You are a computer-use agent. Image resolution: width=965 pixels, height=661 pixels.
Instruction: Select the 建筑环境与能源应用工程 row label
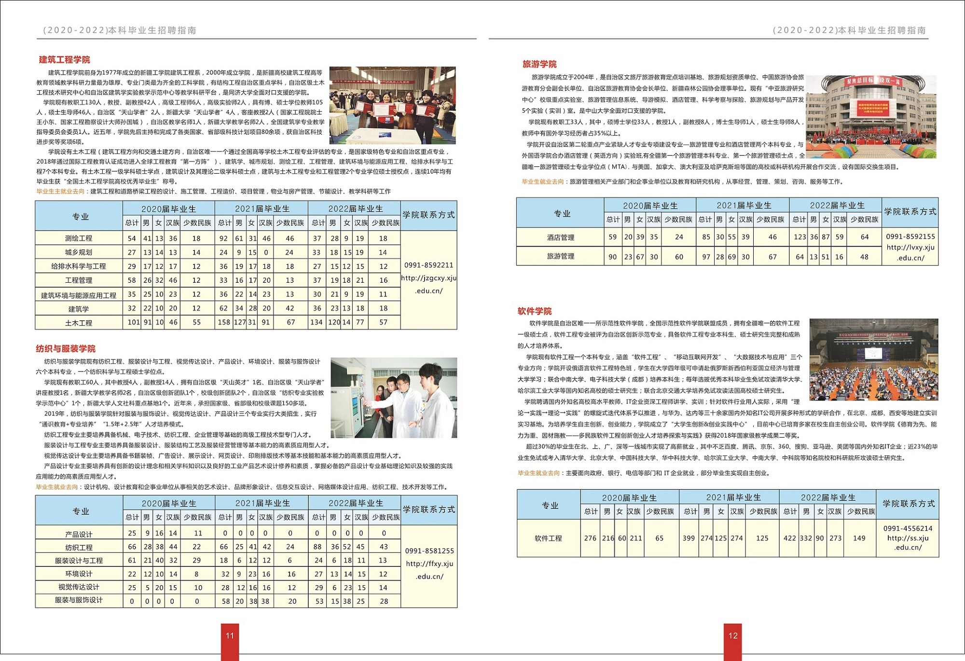coord(79,295)
